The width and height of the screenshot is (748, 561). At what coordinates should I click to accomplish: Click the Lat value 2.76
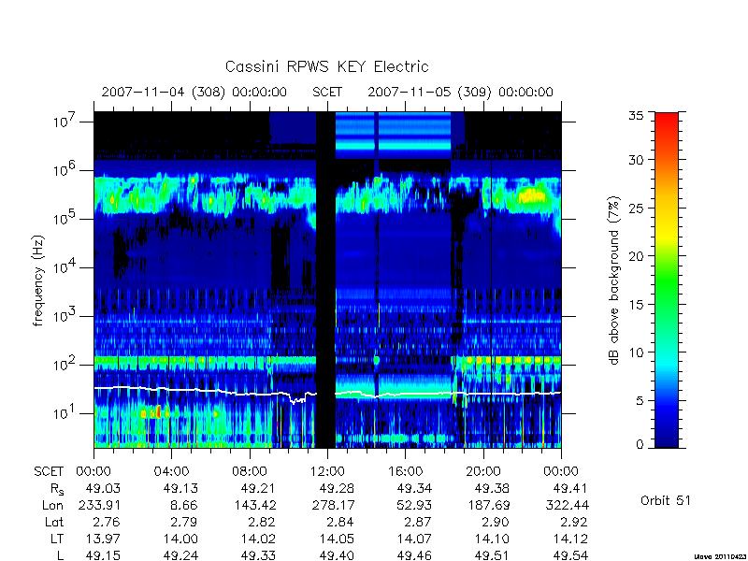(107, 522)
